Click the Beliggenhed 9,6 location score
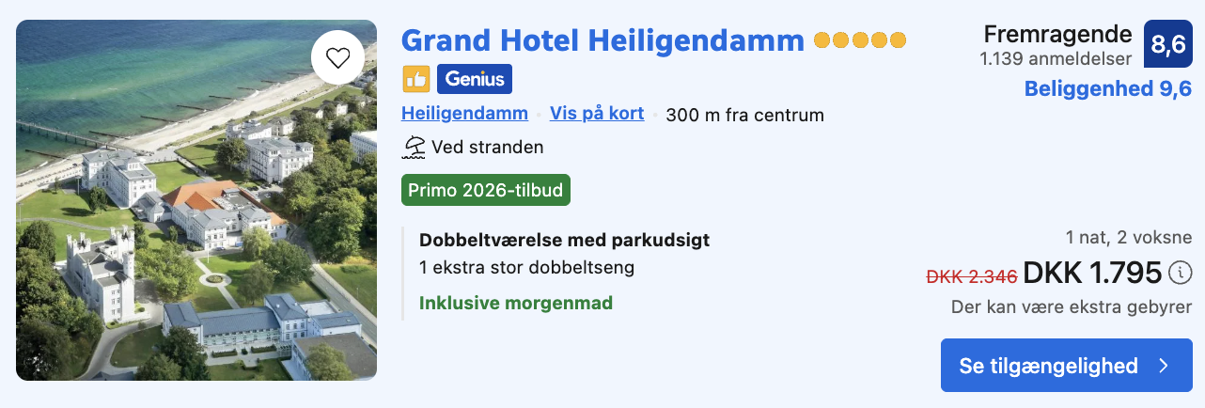1205x408 pixels. point(1107,89)
